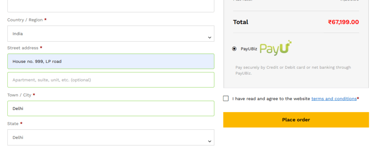Click the Street address label

(23, 48)
